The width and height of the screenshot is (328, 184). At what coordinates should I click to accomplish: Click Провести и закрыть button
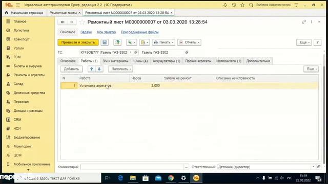click(x=78, y=42)
